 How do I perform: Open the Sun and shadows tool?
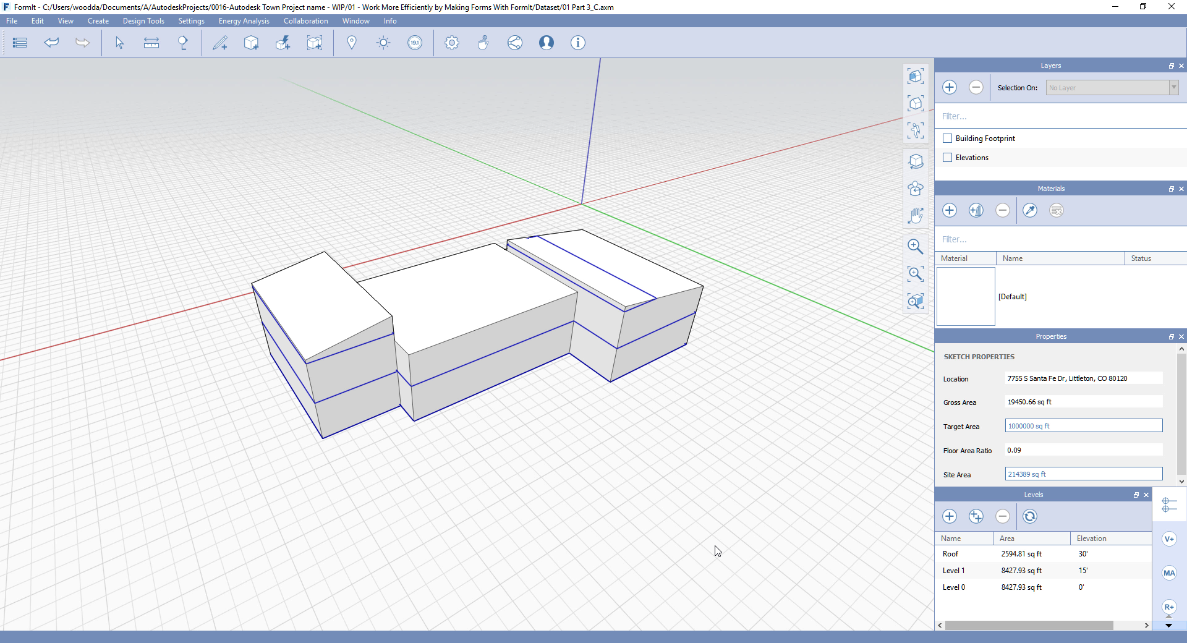383,43
